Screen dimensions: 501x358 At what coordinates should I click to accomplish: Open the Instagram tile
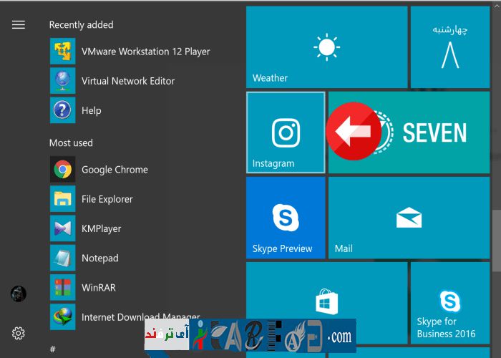(x=286, y=132)
